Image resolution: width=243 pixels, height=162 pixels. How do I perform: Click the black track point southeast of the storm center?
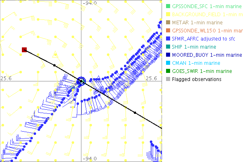[135, 112]
